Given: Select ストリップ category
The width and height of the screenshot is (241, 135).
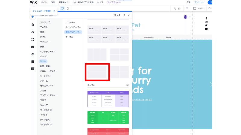Looking at the screenshot, I should point(45,22).
